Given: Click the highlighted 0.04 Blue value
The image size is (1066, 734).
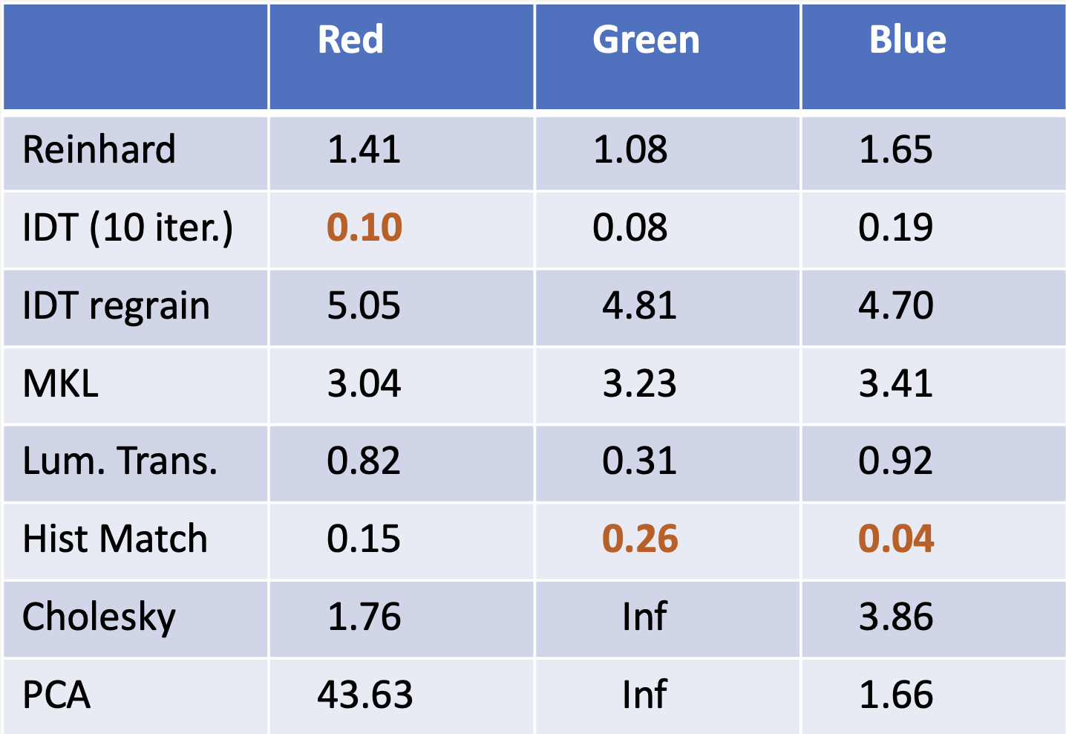Looking at the screenshot, I should (896, 539).
